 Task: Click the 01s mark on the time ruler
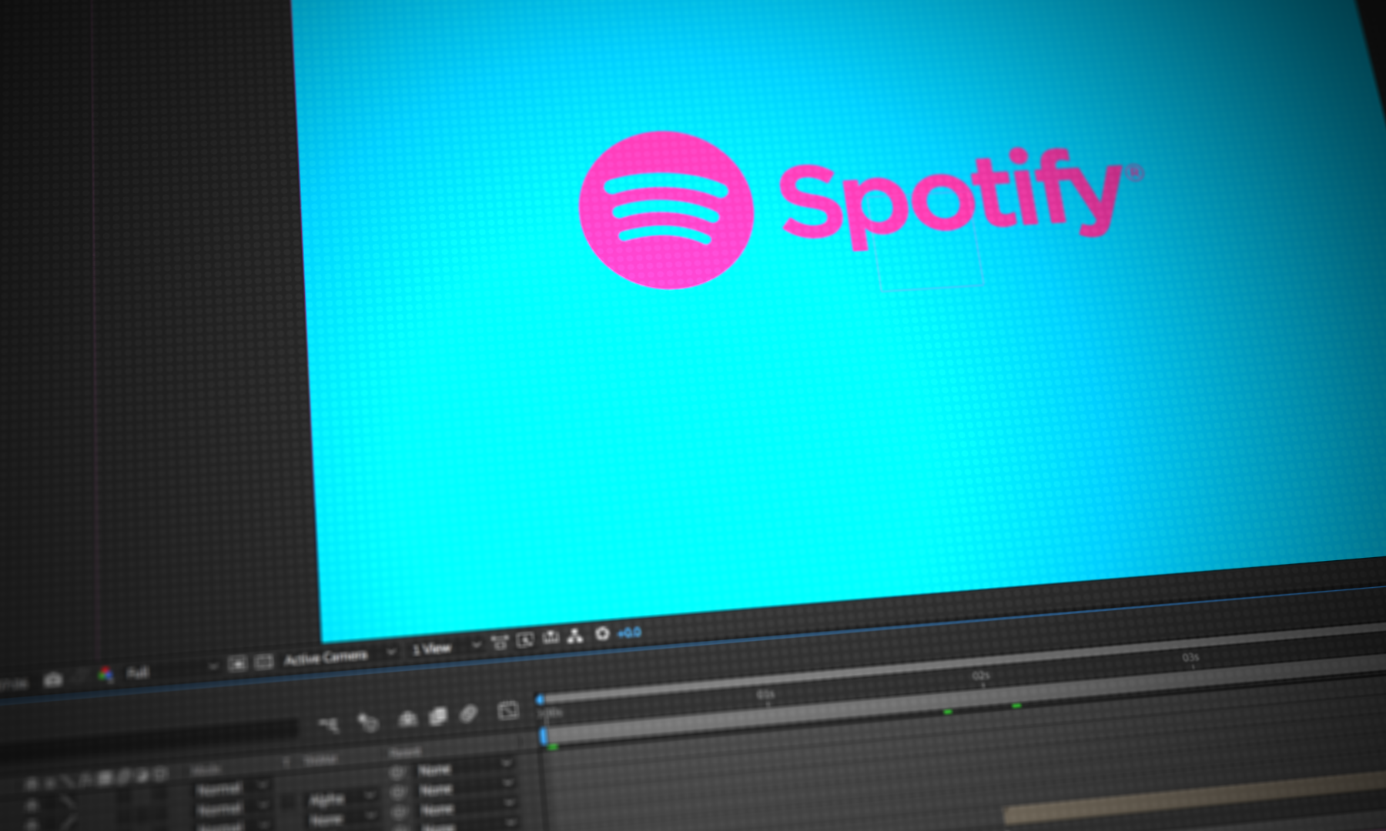click(765, 695)
